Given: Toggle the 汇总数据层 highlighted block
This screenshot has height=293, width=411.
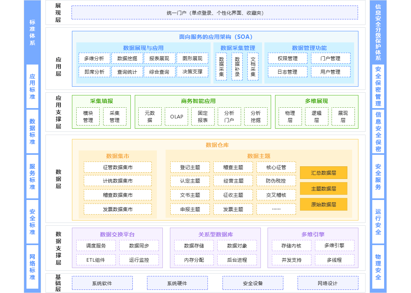Looking at the screenshot, I should pos(324,173).
